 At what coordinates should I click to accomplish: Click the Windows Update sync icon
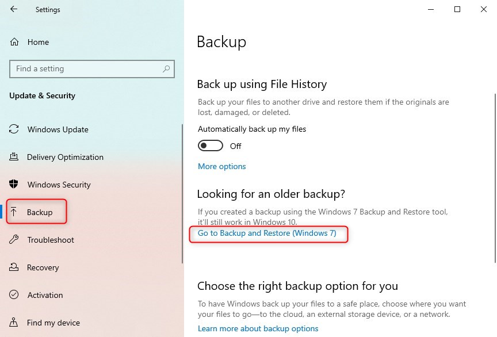[x=15, y=129]
